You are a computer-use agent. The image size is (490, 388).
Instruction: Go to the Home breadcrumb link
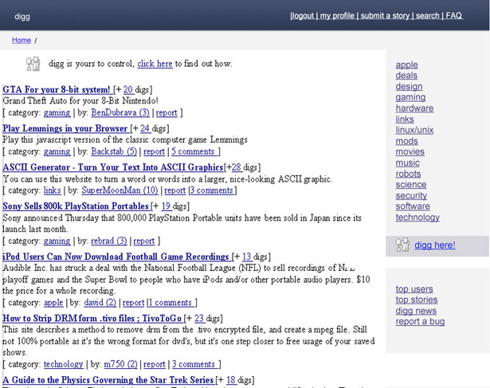click(22, 40)
